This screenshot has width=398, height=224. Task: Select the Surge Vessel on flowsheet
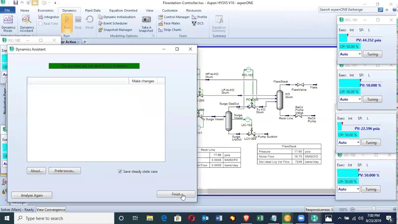229,121
